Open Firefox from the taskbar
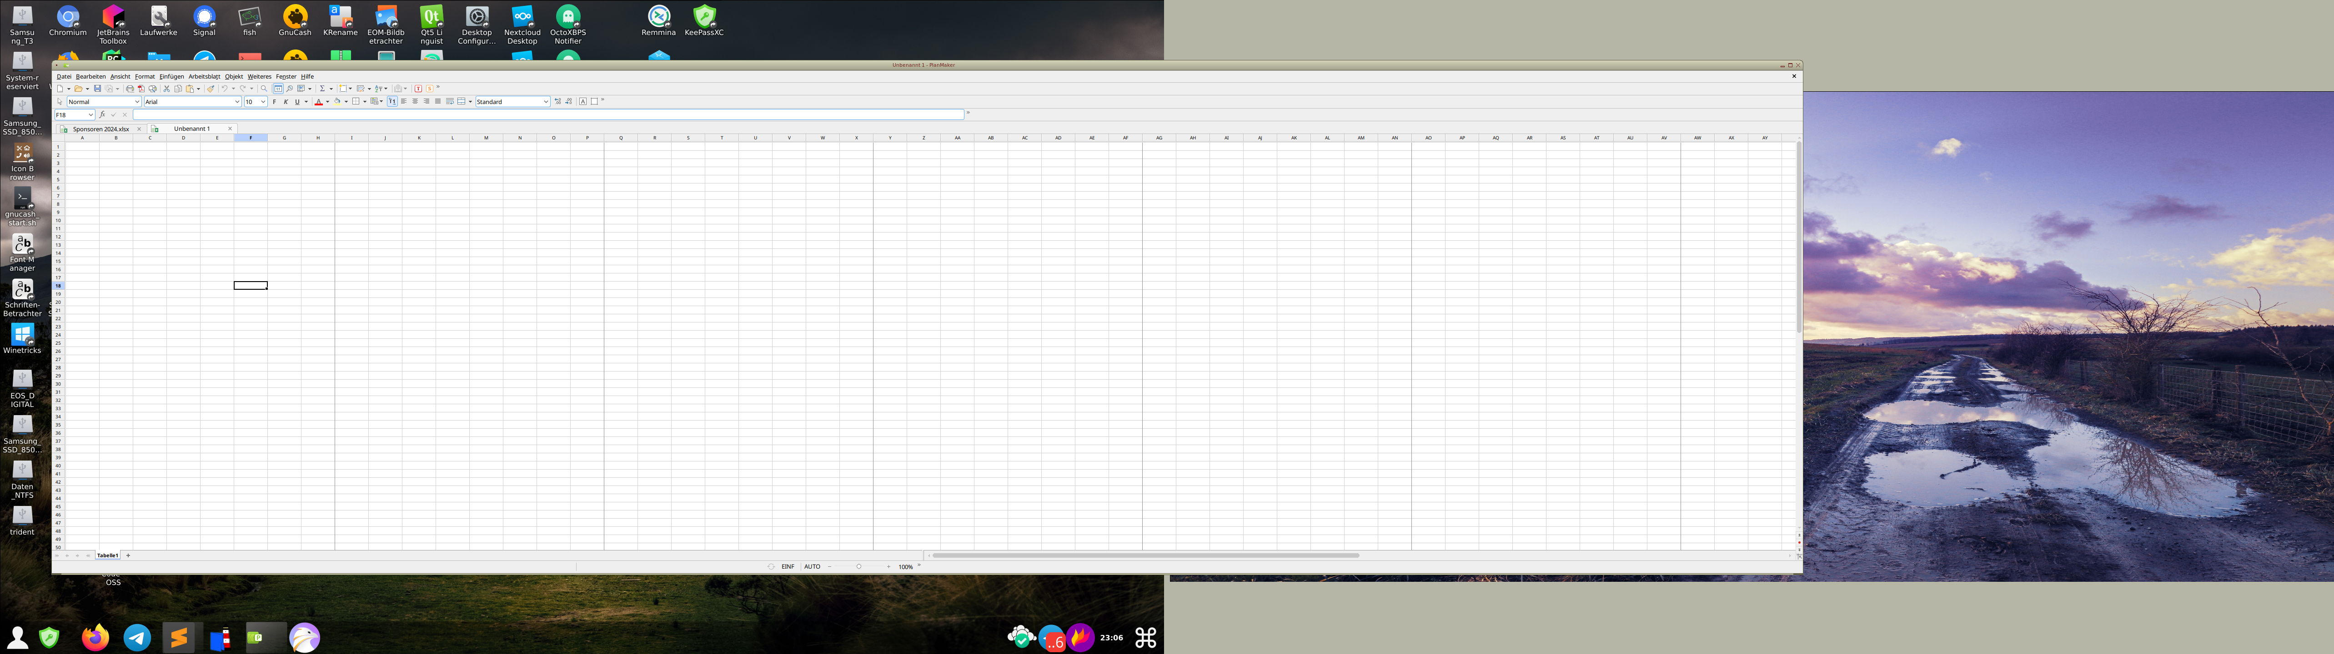2334x654 pixels. pos(95,638)
